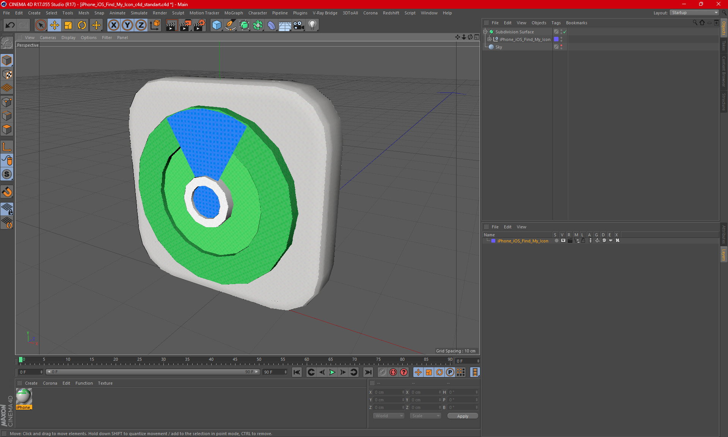
Task: Toggle Parameter keyframe recording P button
Action: tap(450, 372)
